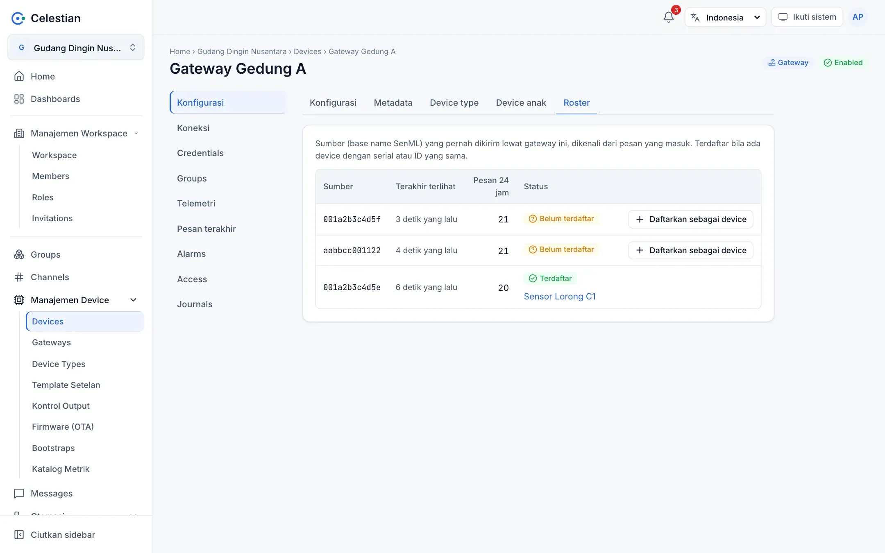The width and height of the screenshot is (885, 553).
Task: Click the Manajemen Workspace building icon
Action: pos(19,133)
